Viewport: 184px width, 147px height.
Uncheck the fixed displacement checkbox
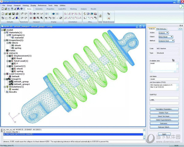(13, 58)
